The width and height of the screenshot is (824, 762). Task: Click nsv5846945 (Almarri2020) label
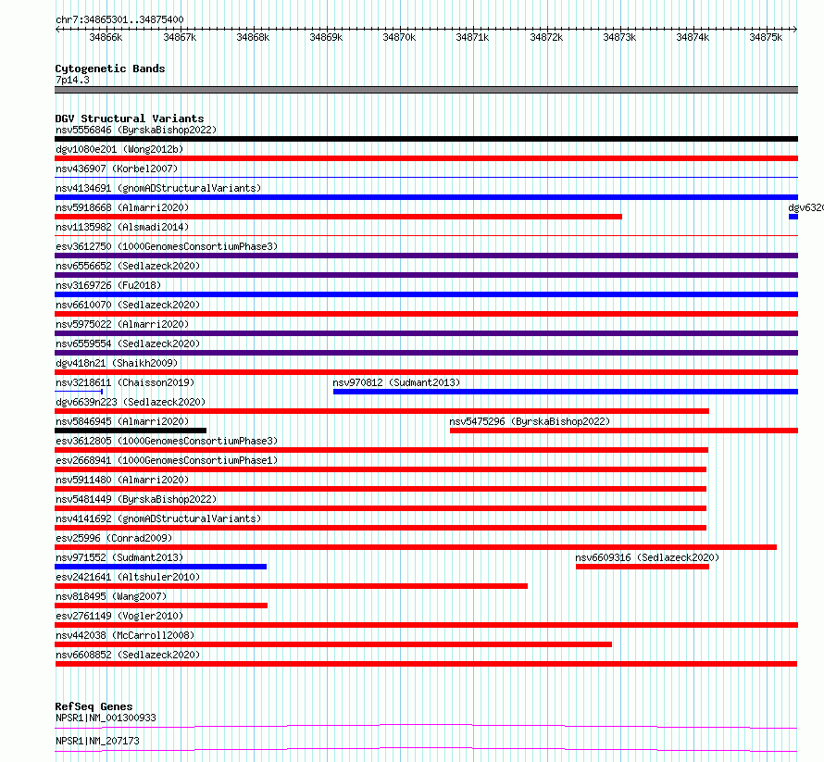pos(122,421)
